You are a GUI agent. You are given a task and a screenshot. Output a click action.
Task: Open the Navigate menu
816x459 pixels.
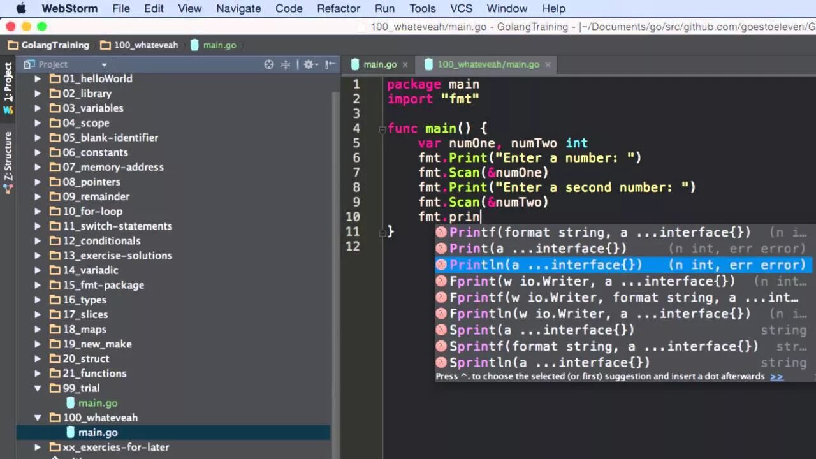(x=238, y=8)
